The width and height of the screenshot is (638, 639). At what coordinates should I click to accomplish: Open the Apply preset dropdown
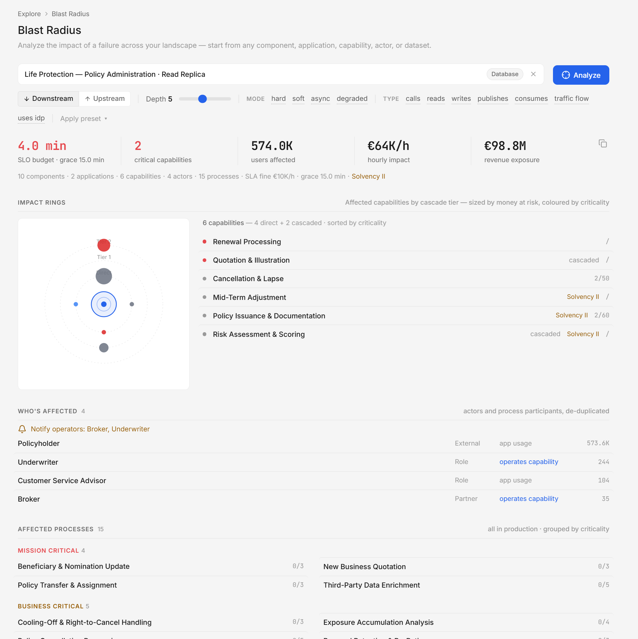click(x=84, y=118)
